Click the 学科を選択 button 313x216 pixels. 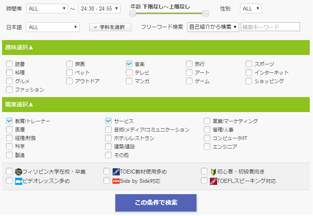[x=110, y=27]
